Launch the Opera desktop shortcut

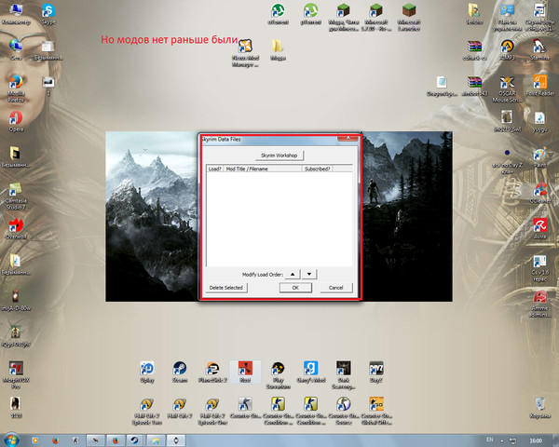click(x=16, y=121)
